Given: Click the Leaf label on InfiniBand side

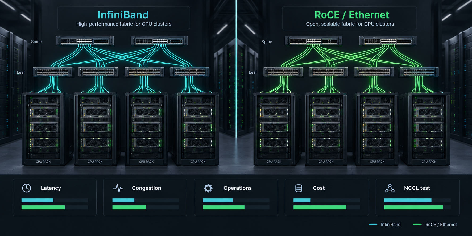Looking at the screenshot, I should pyautogui.click(x=21, y=72).
